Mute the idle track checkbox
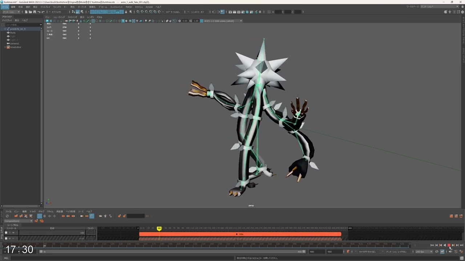This screenshot has width=465, height=261. (6, 233)
